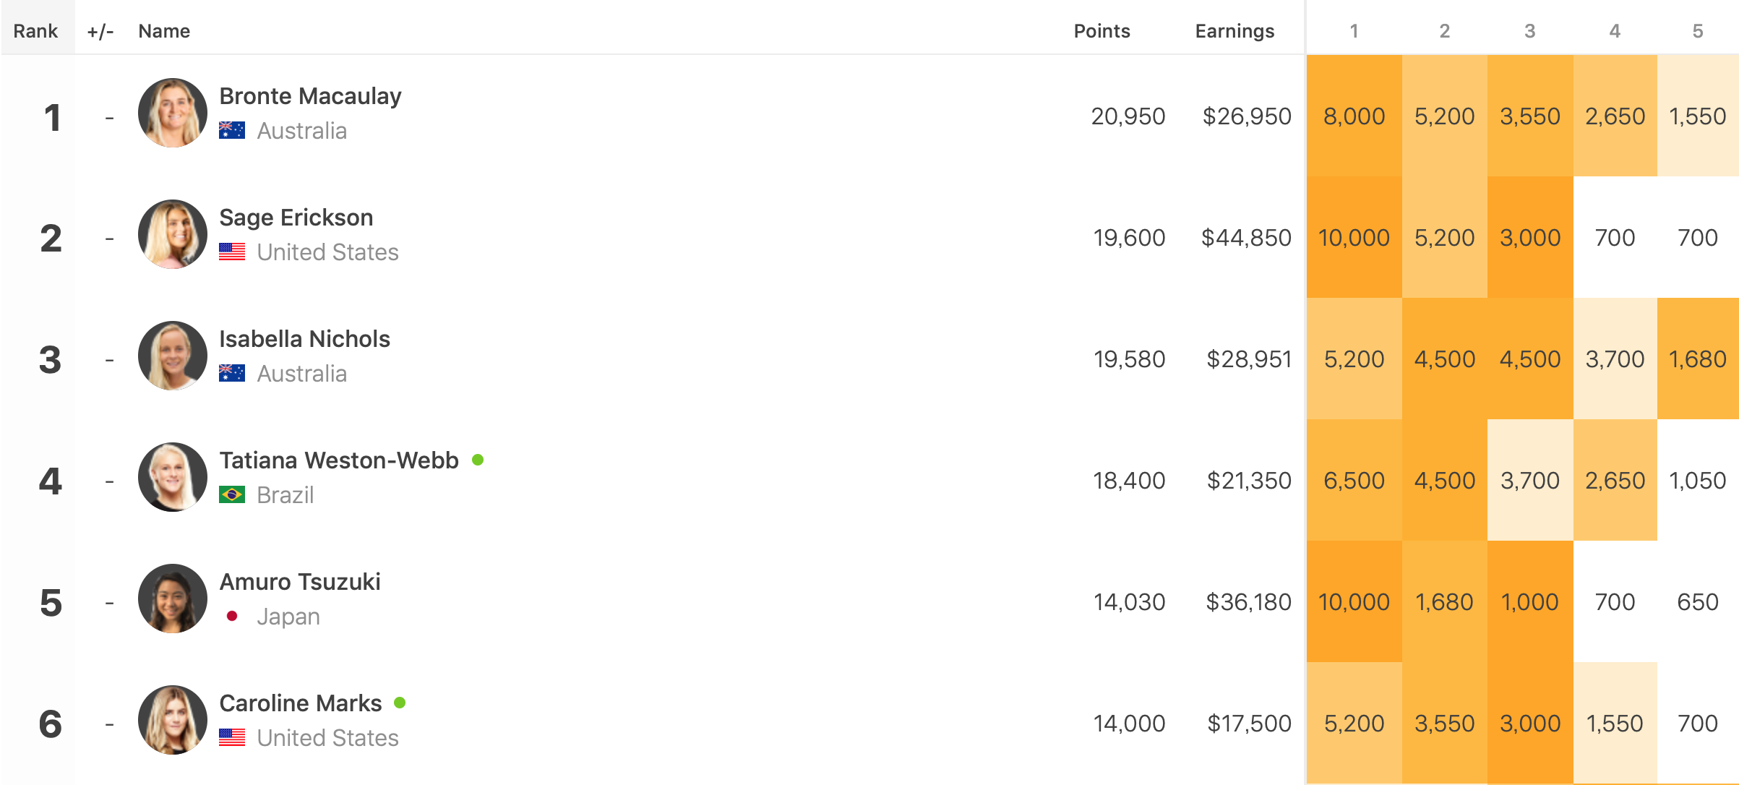Screen dimensions: 1739x785
Task: Open Tatiana Weston-Webb's name link
Action: click(339, 460)
